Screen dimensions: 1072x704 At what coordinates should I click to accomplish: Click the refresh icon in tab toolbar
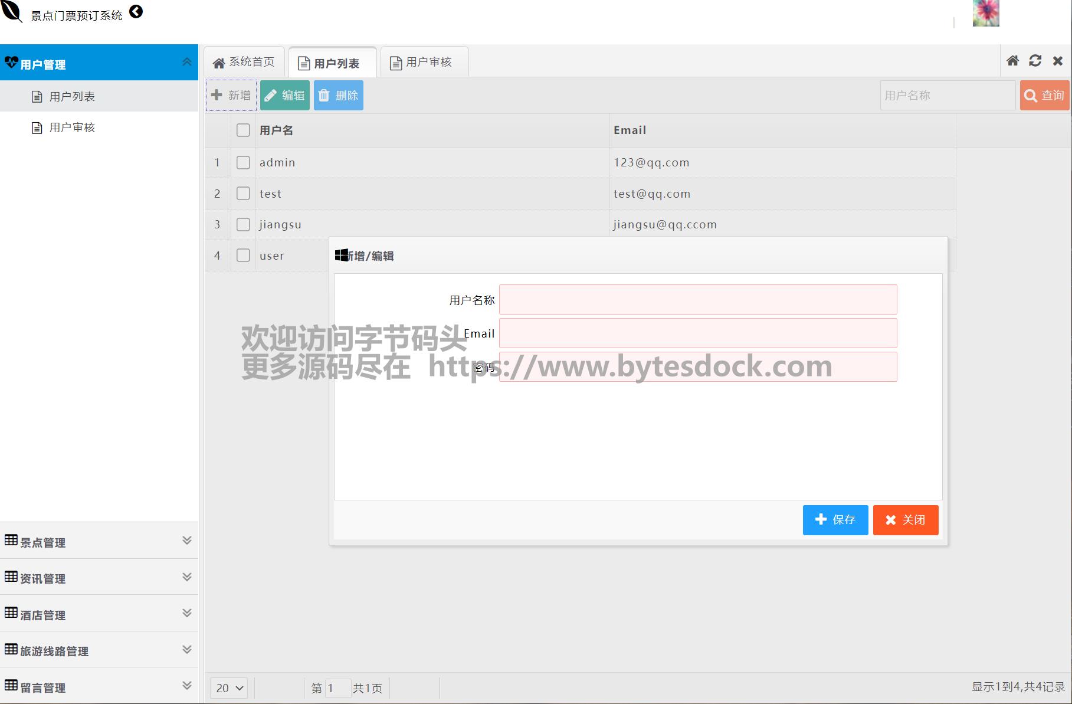[1035, 61]
